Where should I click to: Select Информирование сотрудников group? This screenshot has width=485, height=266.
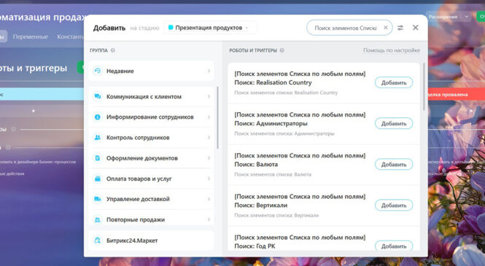click(x=151, y=117)
